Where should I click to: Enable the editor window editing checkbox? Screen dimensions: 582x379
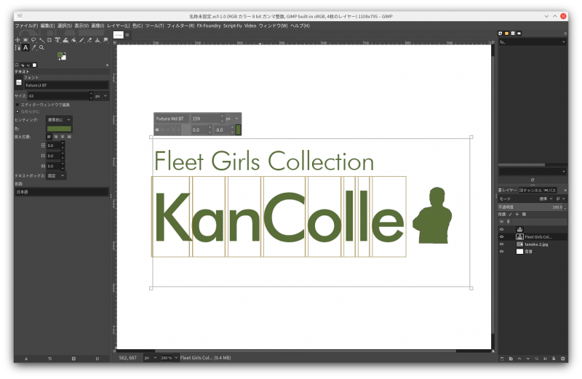click(x=17, y=105)
